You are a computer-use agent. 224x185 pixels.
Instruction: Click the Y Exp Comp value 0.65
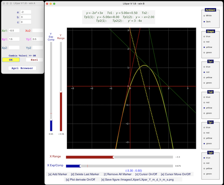click(51, 134)
